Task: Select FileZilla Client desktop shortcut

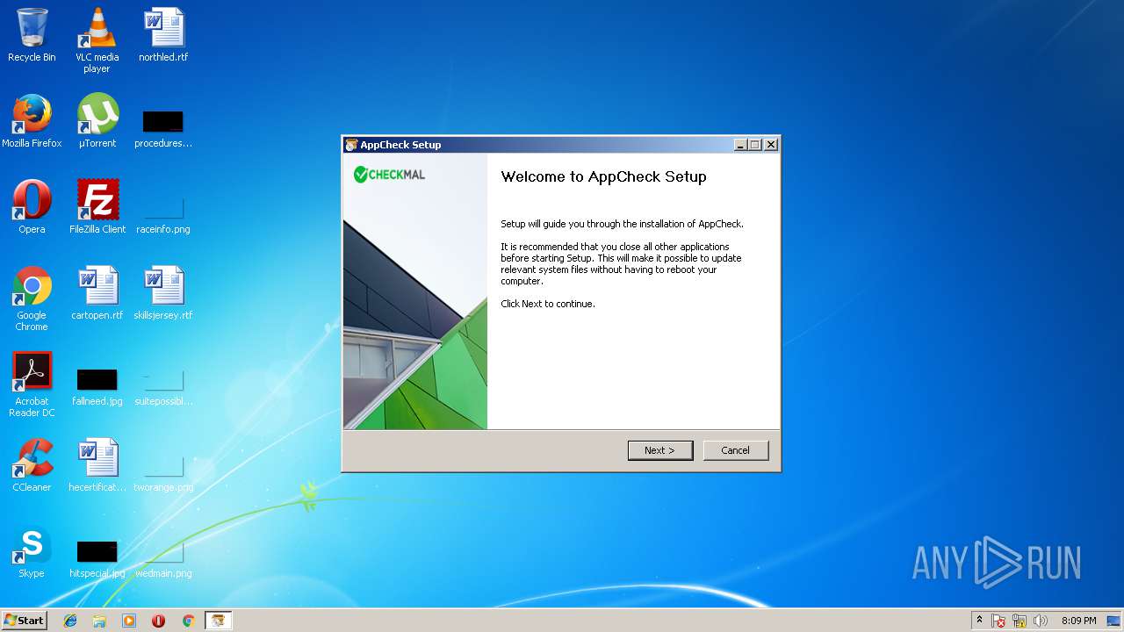Action: tap(97, 208)
